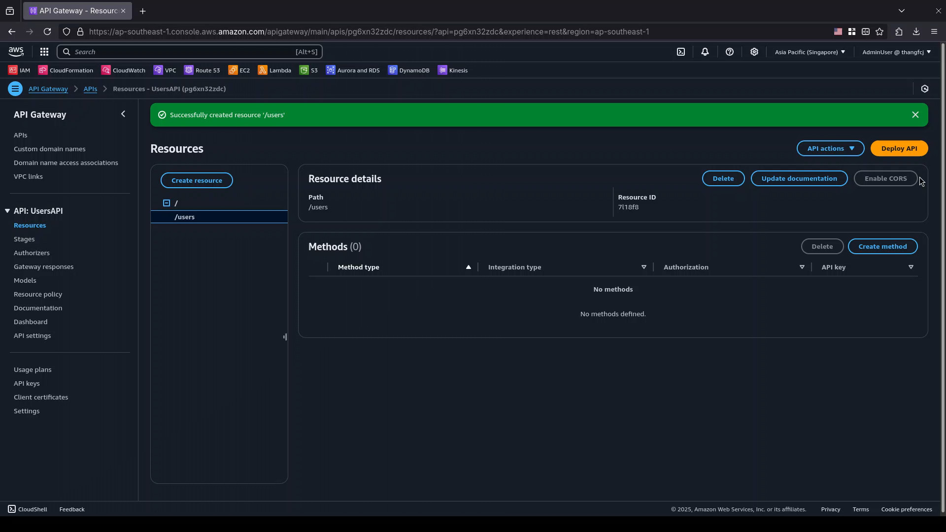Screen dimensions: 946x532
Task: Open the settings gear in AWS header
Action: coord(754,52)
